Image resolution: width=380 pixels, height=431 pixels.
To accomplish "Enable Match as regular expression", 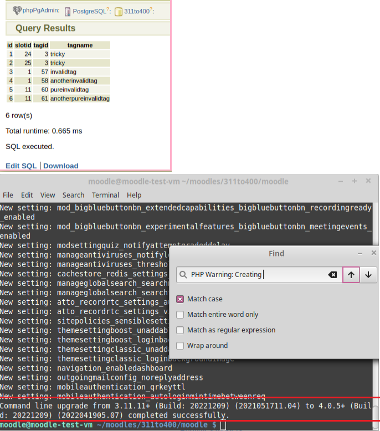I will 180,330.
